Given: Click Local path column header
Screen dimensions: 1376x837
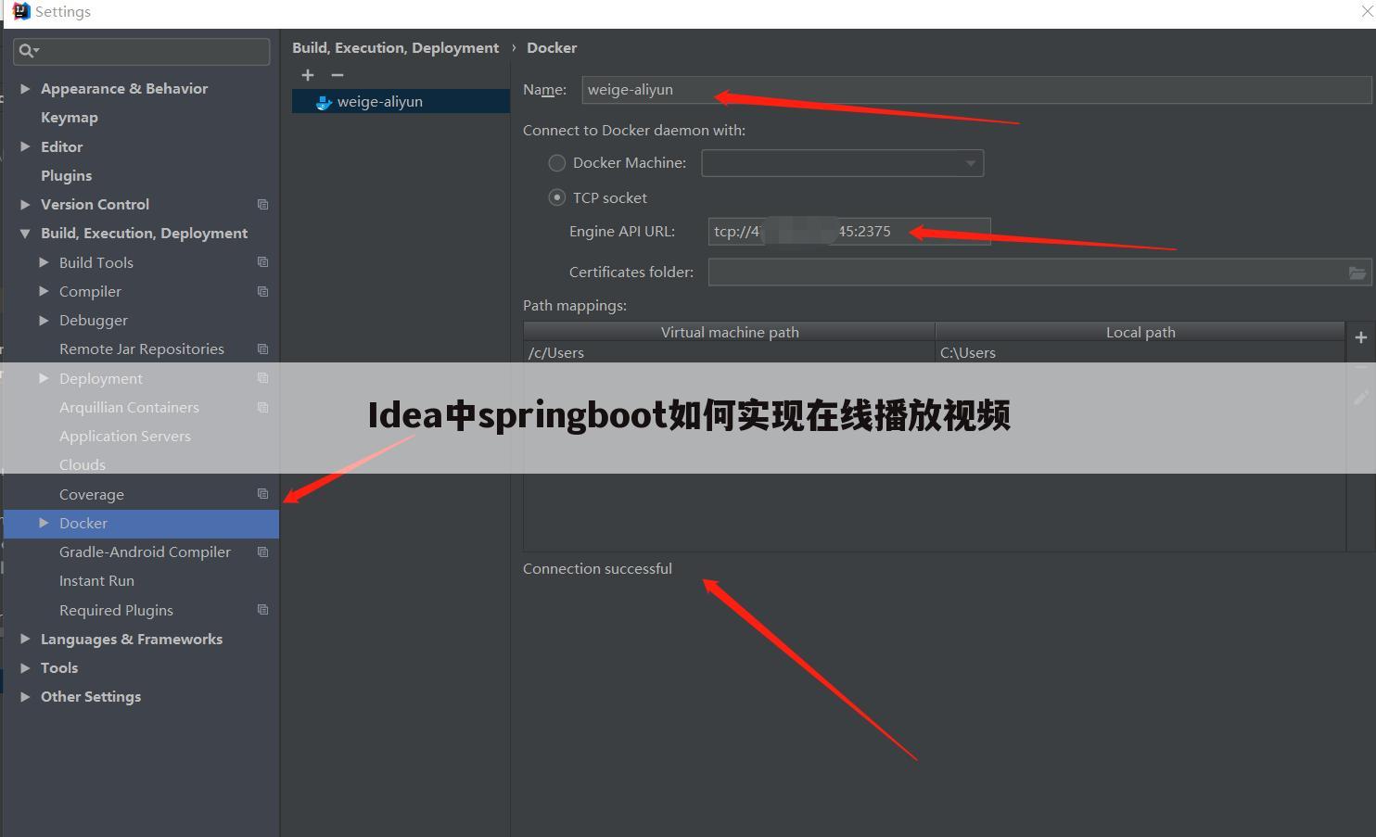Looking at the screenshot, I should (x=1140, y=332).
